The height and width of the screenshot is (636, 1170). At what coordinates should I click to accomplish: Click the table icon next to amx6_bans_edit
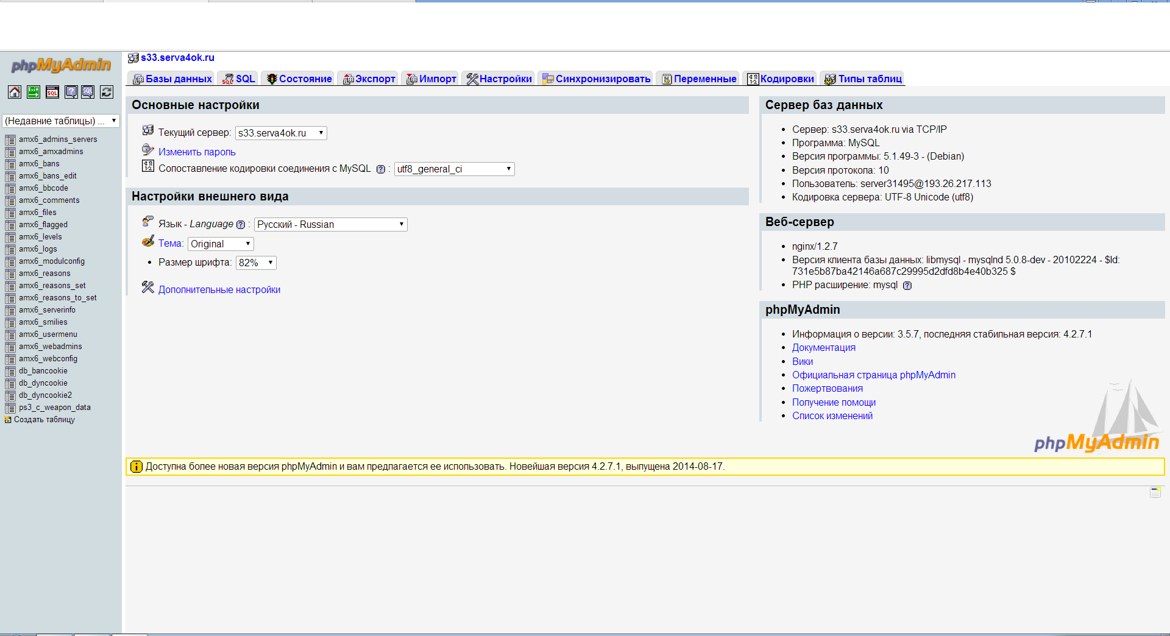(10, 177)
